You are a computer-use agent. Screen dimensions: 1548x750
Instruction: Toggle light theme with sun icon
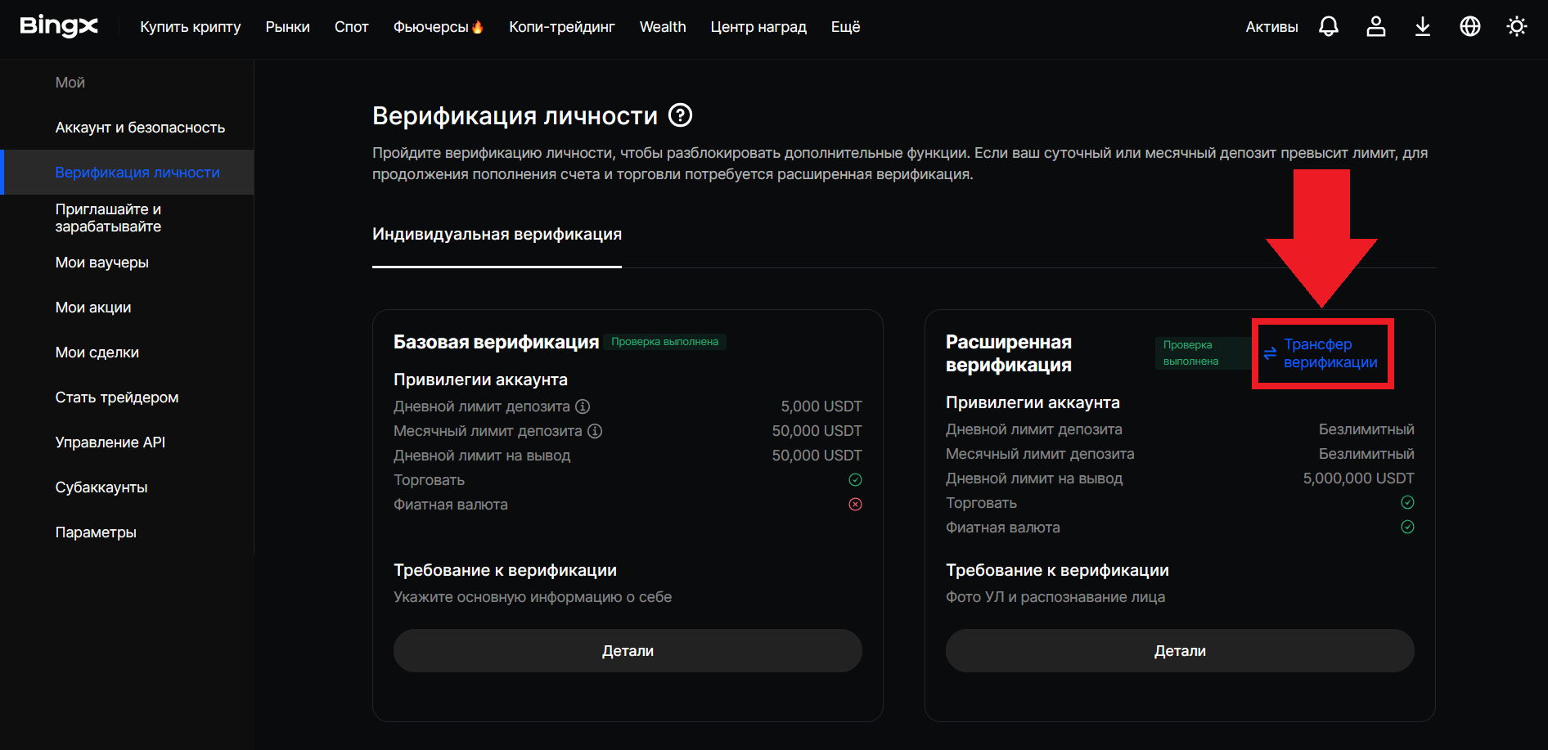pyautogui.click(x=1517, y=27)
